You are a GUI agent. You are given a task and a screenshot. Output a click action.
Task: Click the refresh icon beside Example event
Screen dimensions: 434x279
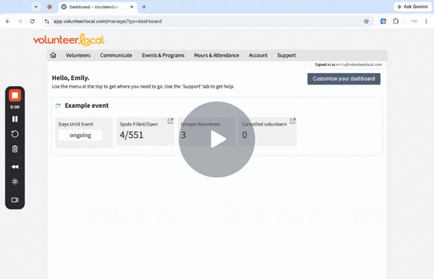click(x=58, y=105)
